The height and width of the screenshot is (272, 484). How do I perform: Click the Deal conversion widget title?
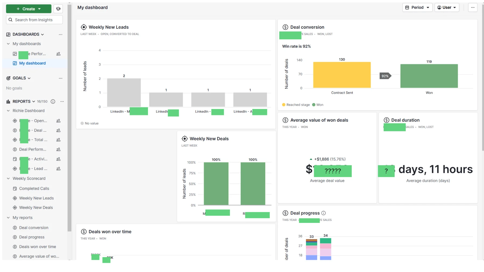[307, 27]
